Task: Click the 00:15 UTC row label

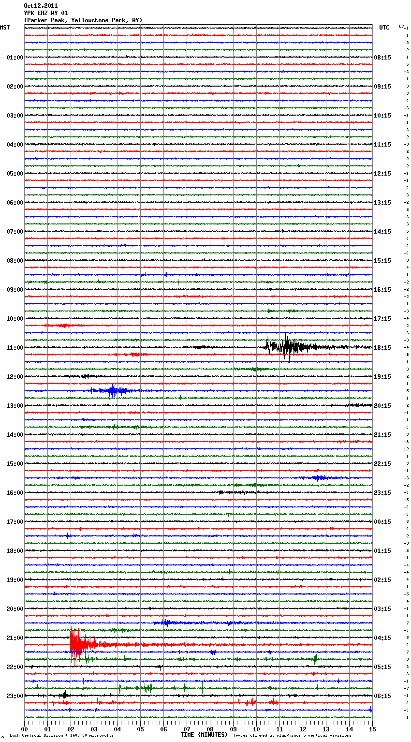Action: pos(382,522)
